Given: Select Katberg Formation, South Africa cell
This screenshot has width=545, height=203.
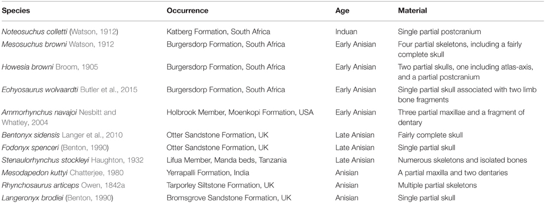Looking at the screenshot, I should [218, 32].
